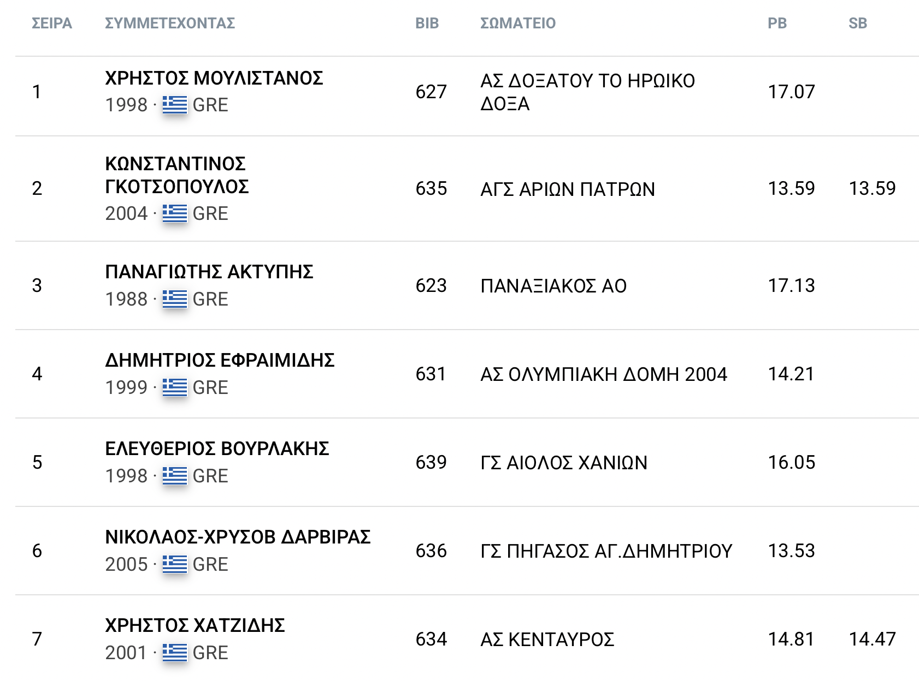Click the Greek flag under ΚΩΝΣΤΑΝΤΙΝΟΣ ΓΚΟΤΣΟΠΟΥΛΟΣ

click(x=175, y=213)
